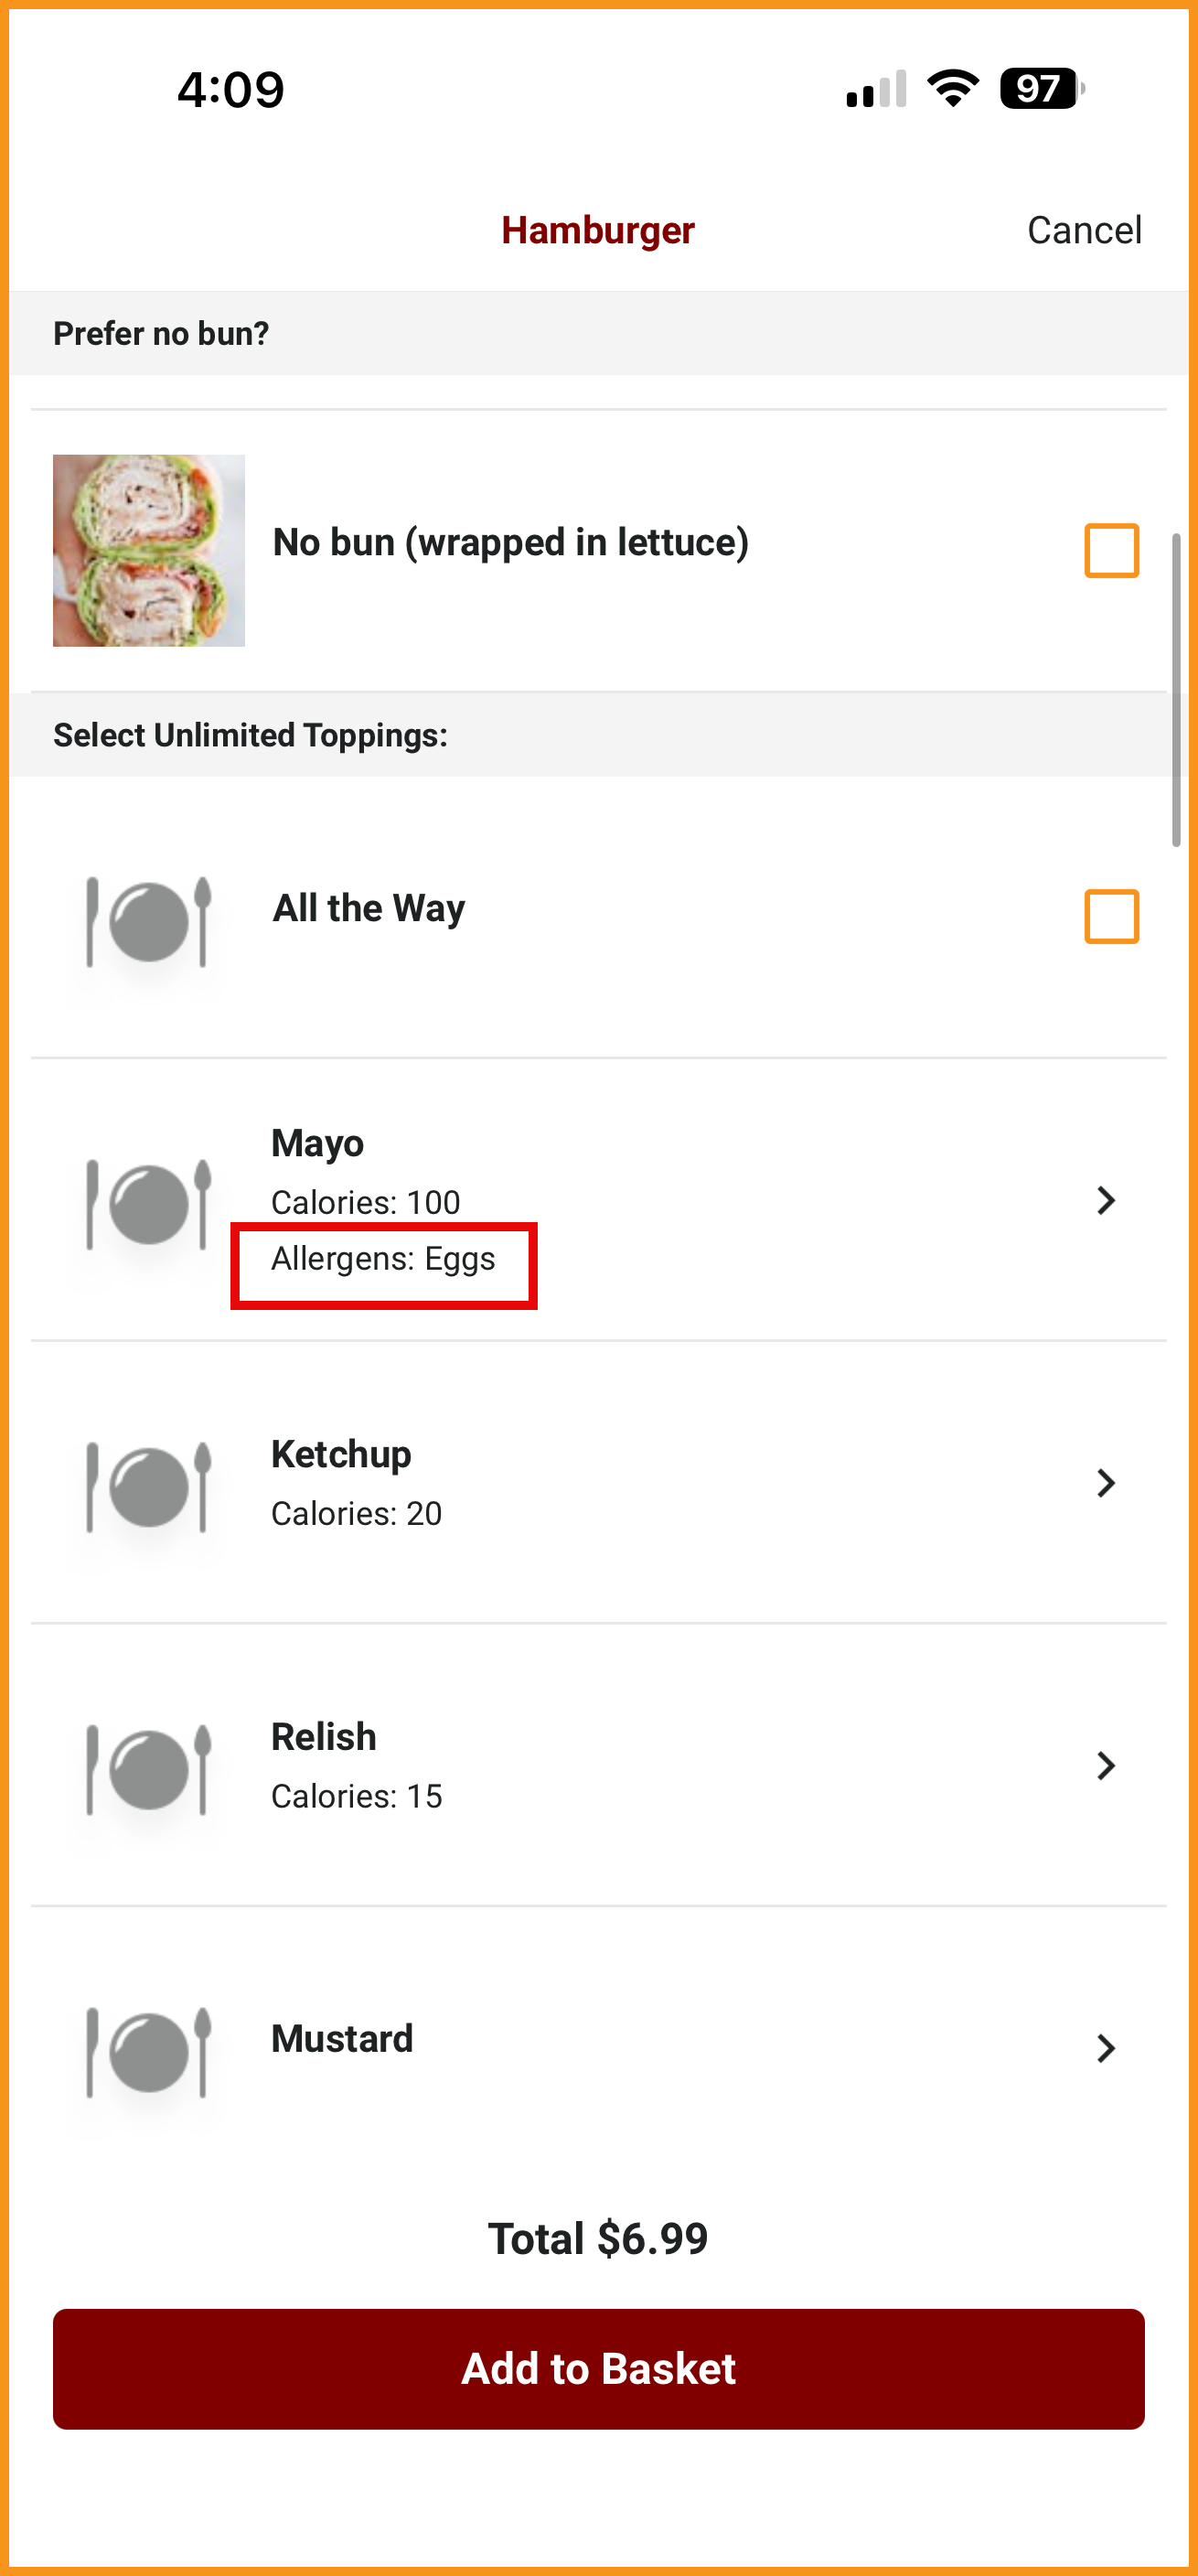Add the hamburger to basket

tap(598, 2369)
